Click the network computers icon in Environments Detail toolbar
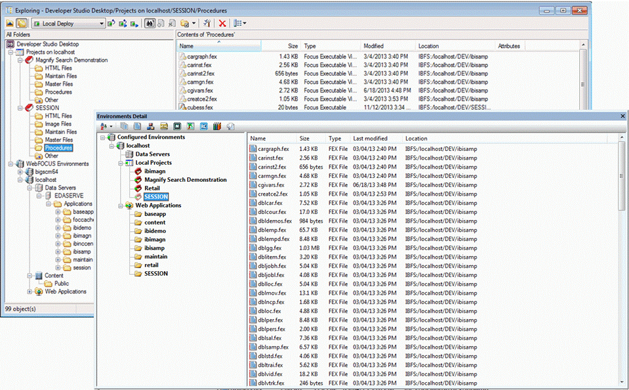Viewport: 629px width, 390px height. (150, 127)
